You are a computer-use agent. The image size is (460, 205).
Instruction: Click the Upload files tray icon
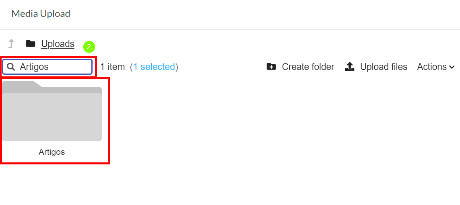tap(350, 67)
